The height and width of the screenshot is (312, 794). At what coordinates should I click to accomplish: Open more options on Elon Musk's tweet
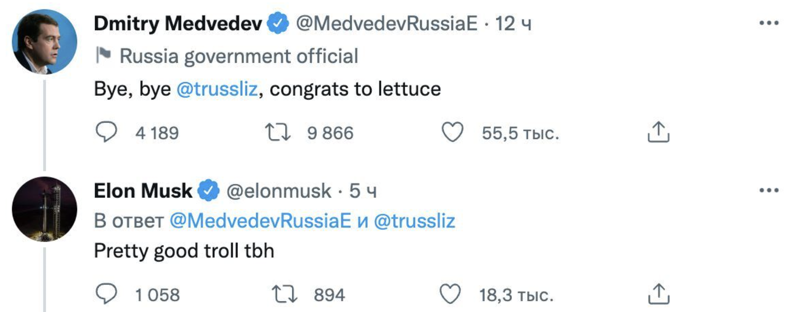point(769,190)
